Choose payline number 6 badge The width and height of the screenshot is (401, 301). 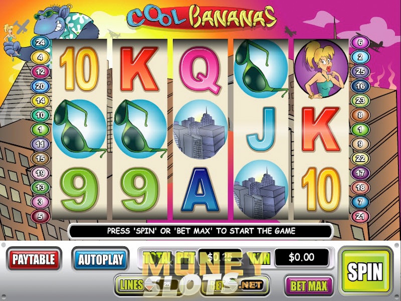[360, 43]
